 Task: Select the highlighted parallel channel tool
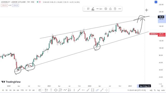(x=97, y=90)
